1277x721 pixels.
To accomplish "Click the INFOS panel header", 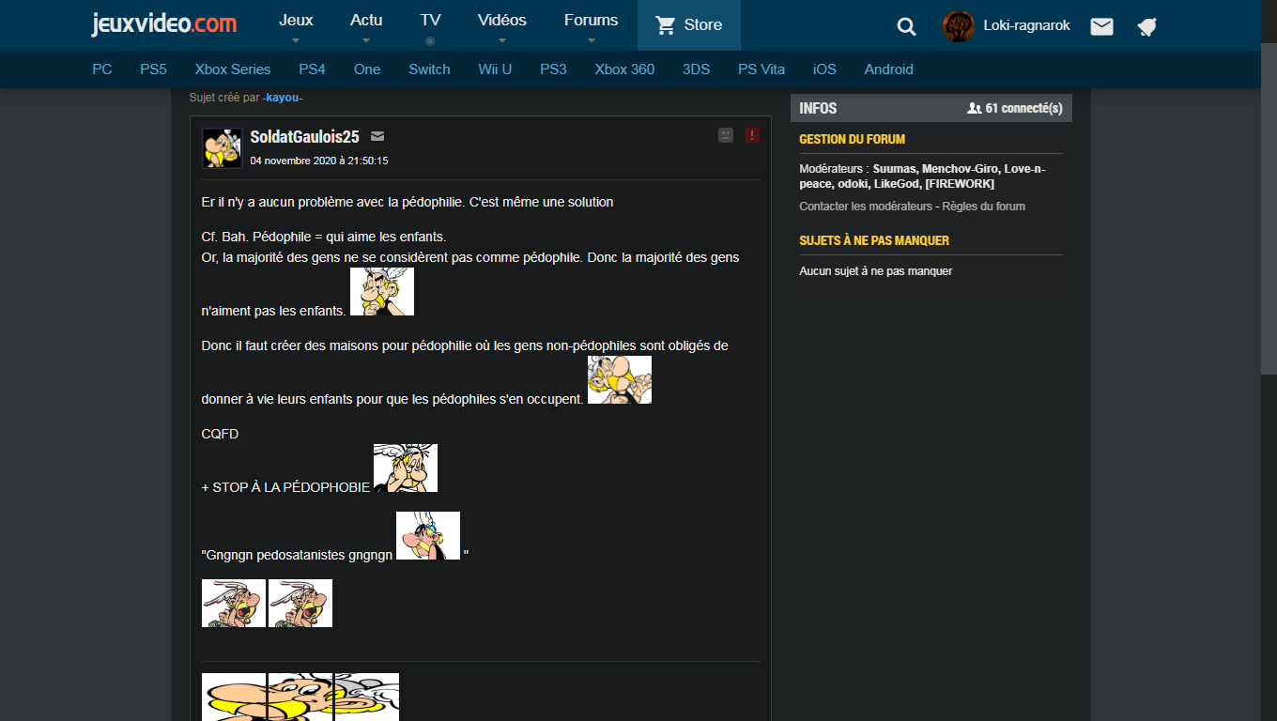I will (x=931, y=108).
